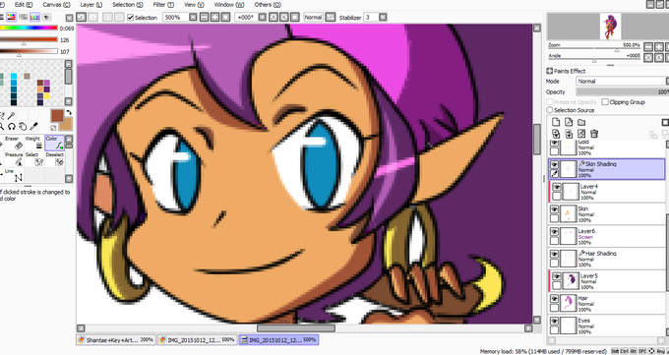Click the Normal view mode button in toolbar
669x355 pixels.
[x=313, y=17]
